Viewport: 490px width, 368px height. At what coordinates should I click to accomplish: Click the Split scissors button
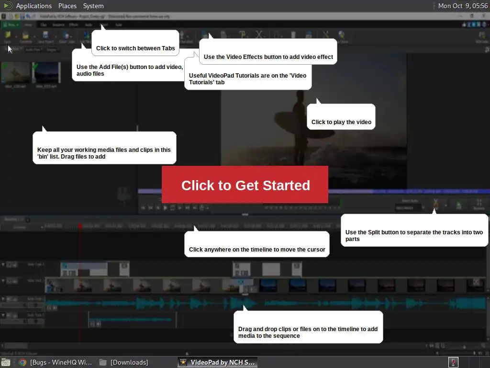click(435, 205)
